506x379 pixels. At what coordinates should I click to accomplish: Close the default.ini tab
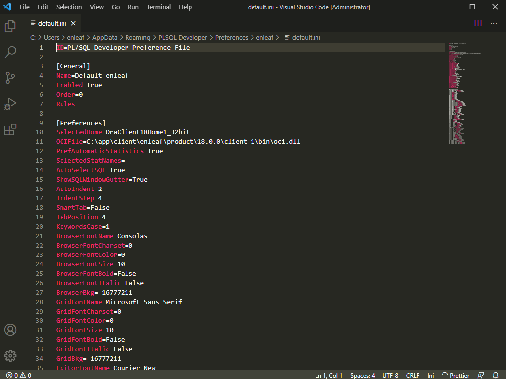click(x=73, y=23)
